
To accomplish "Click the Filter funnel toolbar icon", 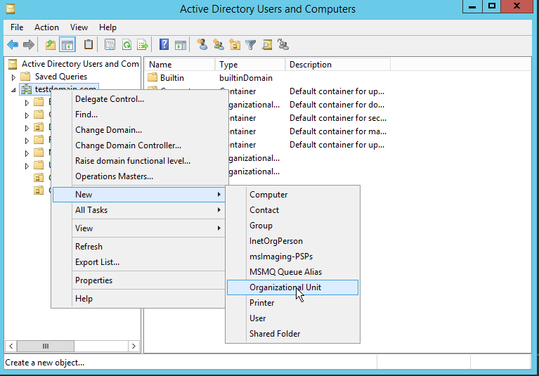I will (251, 45).
